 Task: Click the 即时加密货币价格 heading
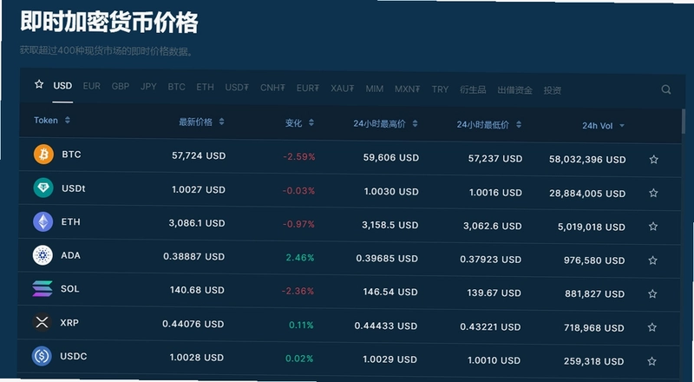tap(109, 23)
